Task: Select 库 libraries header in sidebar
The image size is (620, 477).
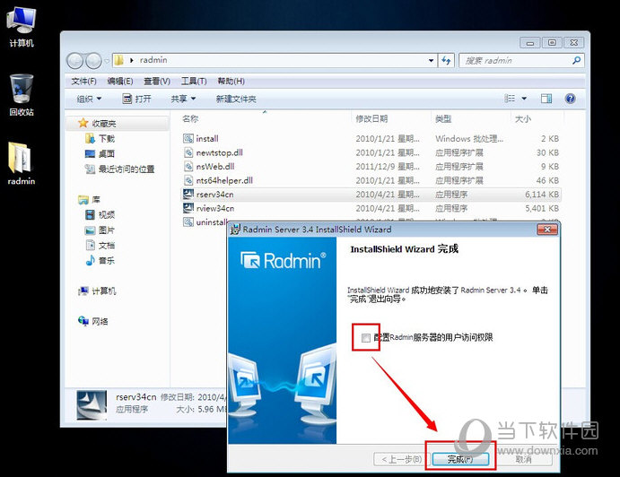Action: tap(90, 200)
